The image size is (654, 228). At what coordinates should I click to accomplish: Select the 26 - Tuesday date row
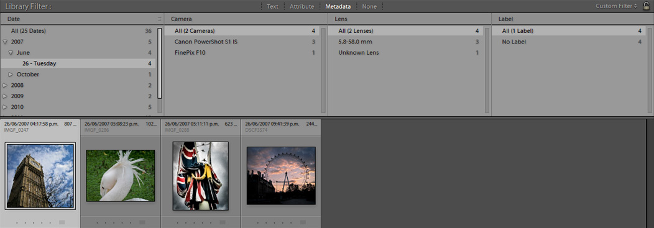tap(78, 63)
